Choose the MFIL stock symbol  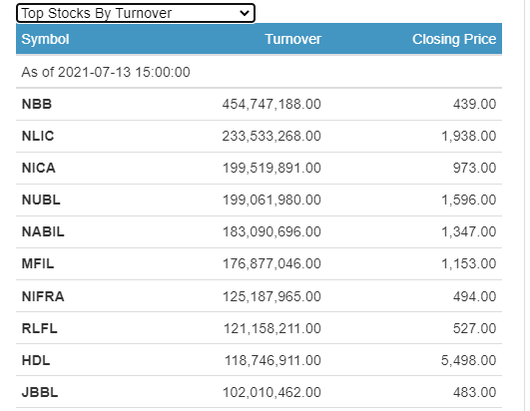[x=38, y=263]
